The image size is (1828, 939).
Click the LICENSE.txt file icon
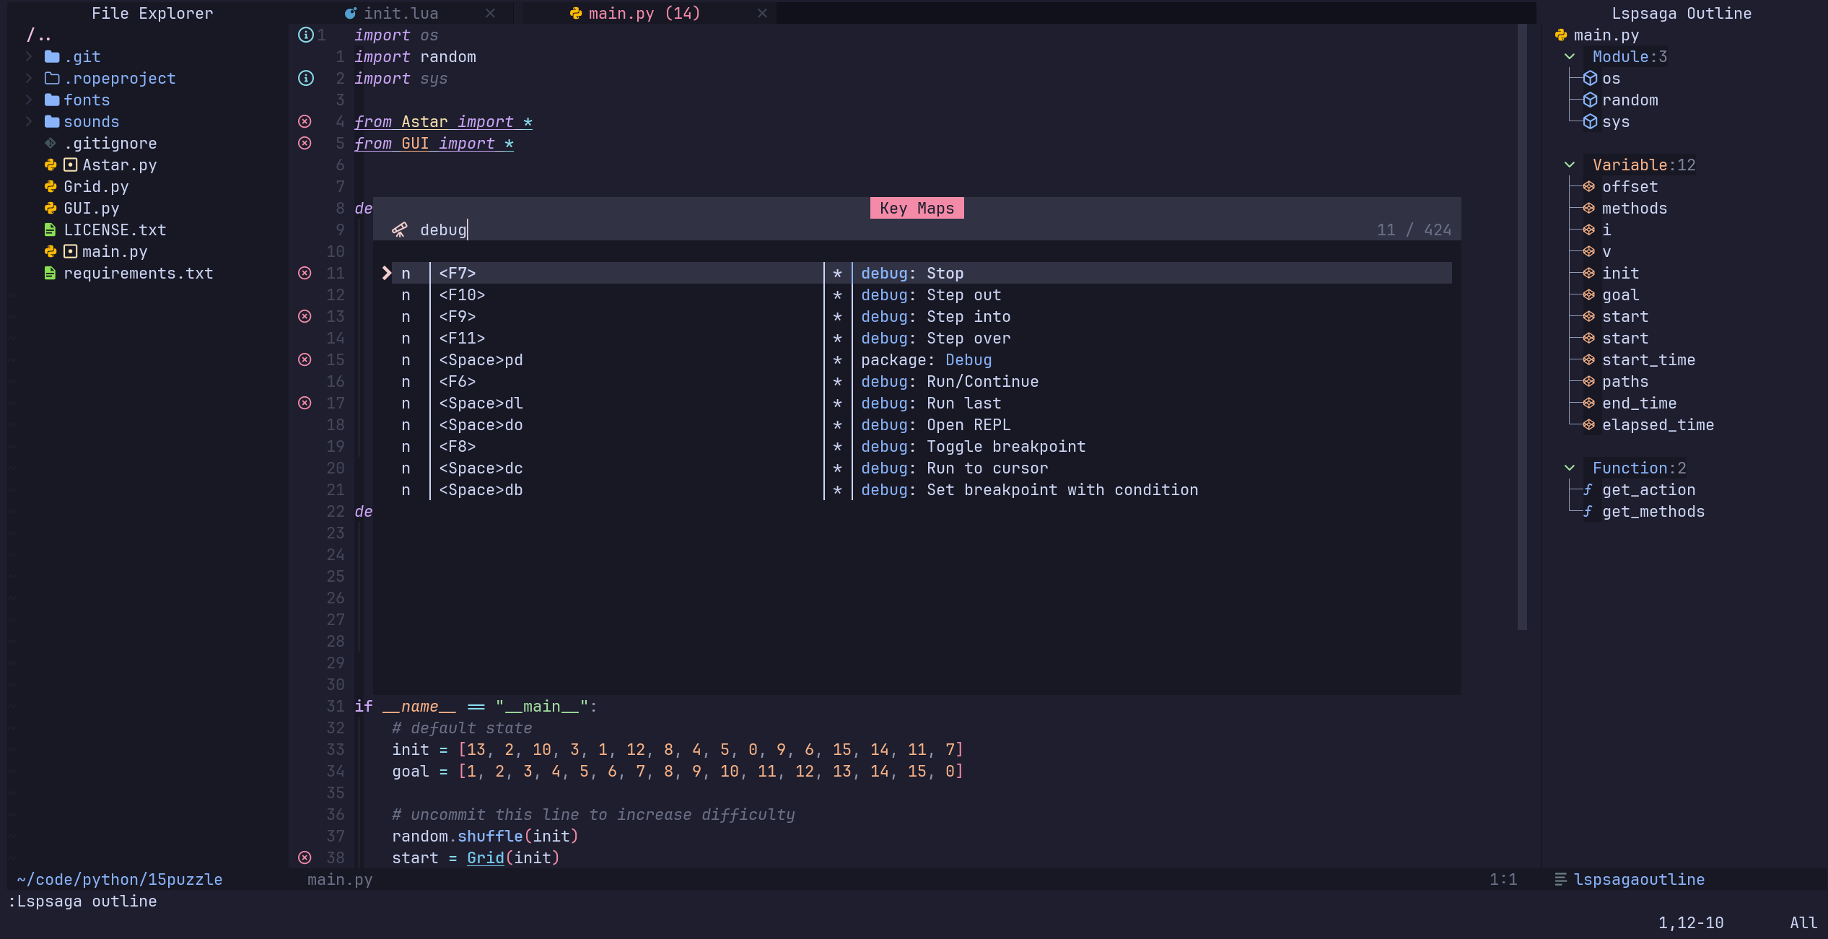click(51, 230)
